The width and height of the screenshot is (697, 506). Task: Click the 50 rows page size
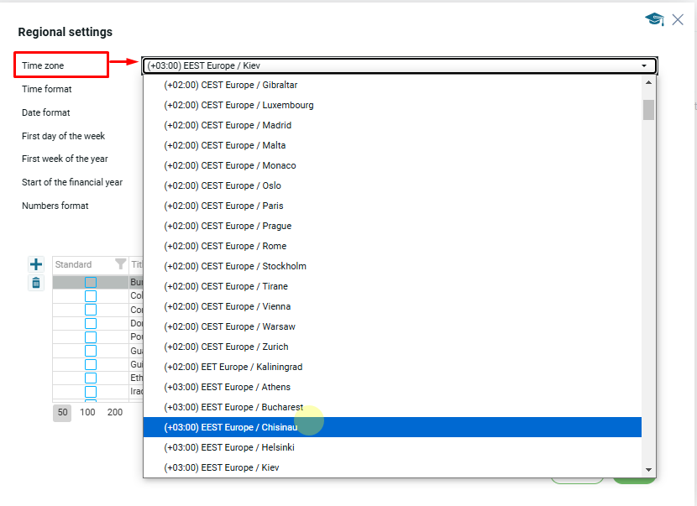tap(62, 412)
